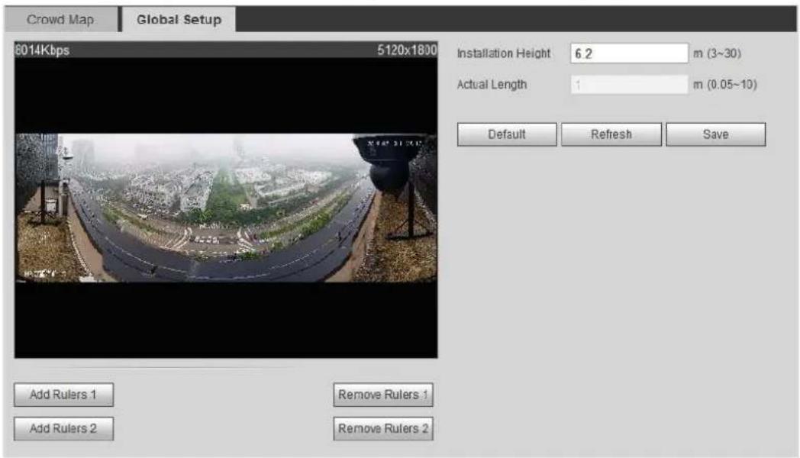Screen dimensions: 800x458
Task: Click the Actual Length input field
Action: coord(629,85)
